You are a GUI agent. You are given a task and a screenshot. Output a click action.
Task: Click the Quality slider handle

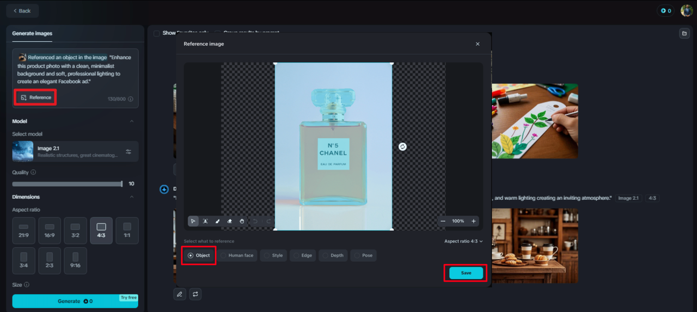[x=121, y=184]
